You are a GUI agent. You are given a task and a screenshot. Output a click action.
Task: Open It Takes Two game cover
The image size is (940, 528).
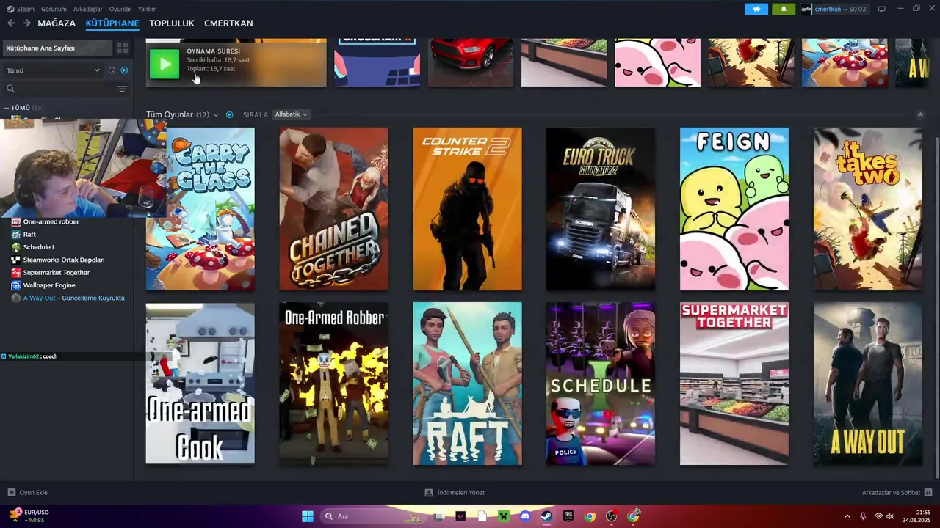point(868,209)
